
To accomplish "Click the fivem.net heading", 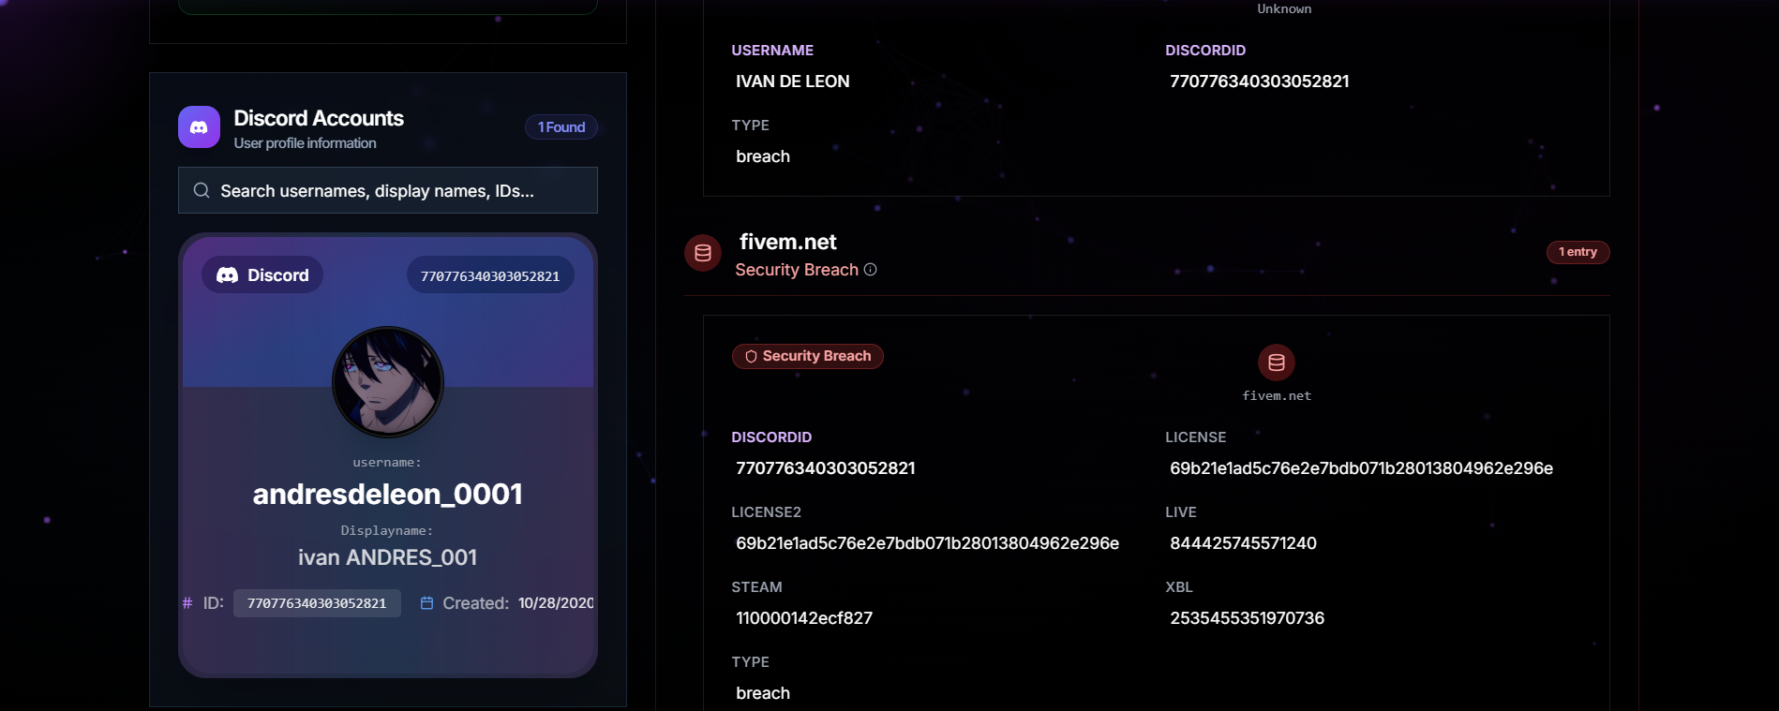I will (788, 242).
